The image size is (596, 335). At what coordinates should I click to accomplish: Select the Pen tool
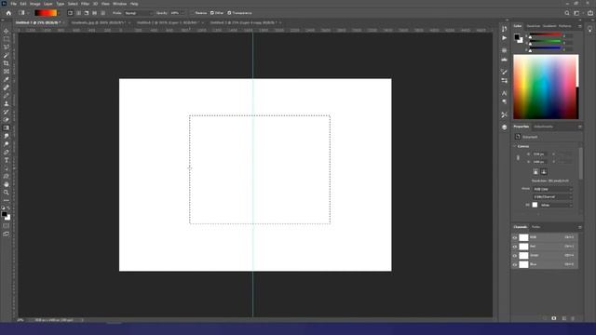[x=7, y=152]
